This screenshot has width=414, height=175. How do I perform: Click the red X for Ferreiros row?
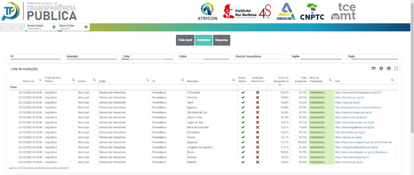click(x=257, y=97)
